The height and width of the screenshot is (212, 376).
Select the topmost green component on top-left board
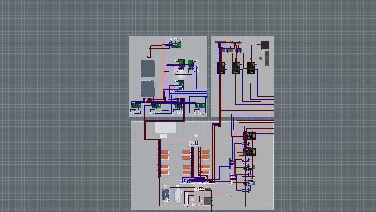pos(175,45)
